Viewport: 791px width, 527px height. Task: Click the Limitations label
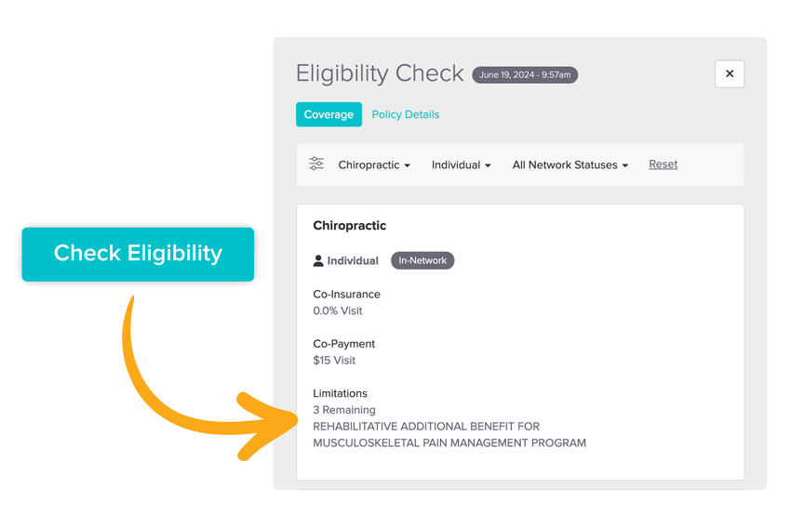coord(340,393)
